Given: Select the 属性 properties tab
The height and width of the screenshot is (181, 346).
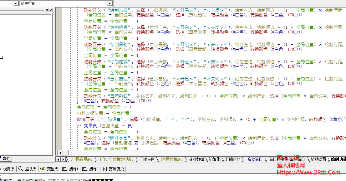Looking at the screenshot, I should pos(6,159).
